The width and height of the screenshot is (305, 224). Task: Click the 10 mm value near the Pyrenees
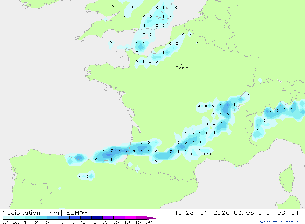pyautogui.click(x=119, y=151)
